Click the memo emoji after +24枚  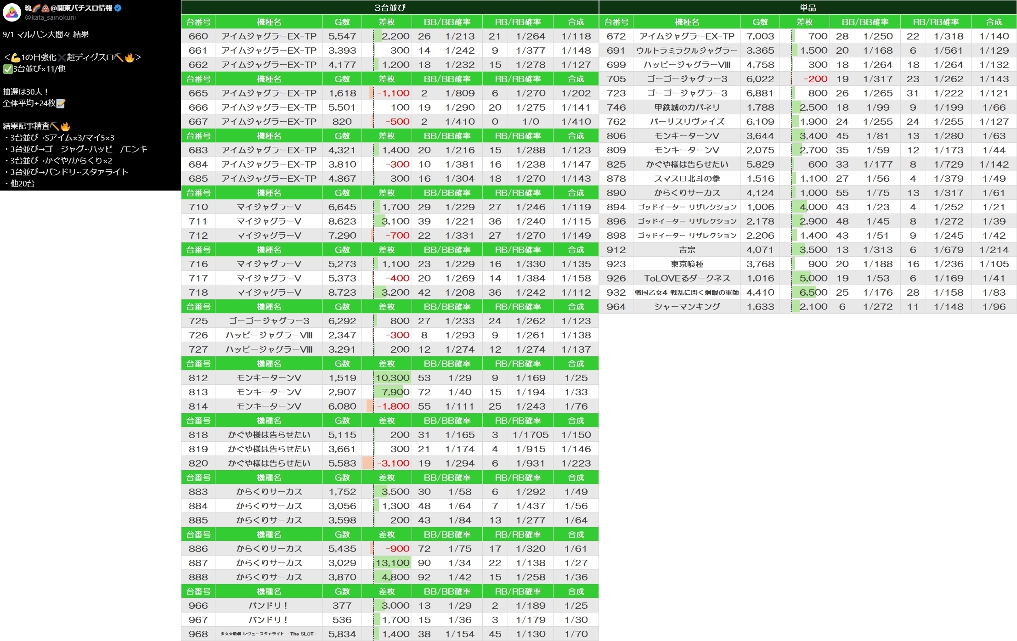coord(61,103)
